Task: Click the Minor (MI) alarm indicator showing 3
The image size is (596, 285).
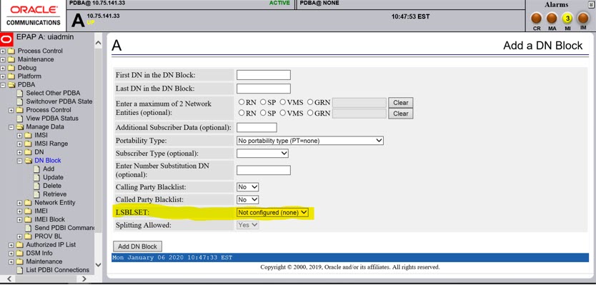Action: coord(567,18)
